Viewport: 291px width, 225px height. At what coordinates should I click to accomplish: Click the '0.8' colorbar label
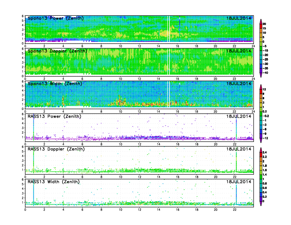click(265, 183)
